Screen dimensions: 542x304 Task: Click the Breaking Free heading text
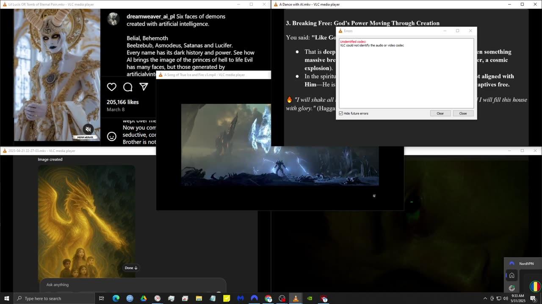(x=362, y=23)
